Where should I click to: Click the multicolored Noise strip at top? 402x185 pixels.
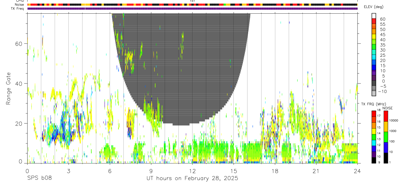coord(192,5)
